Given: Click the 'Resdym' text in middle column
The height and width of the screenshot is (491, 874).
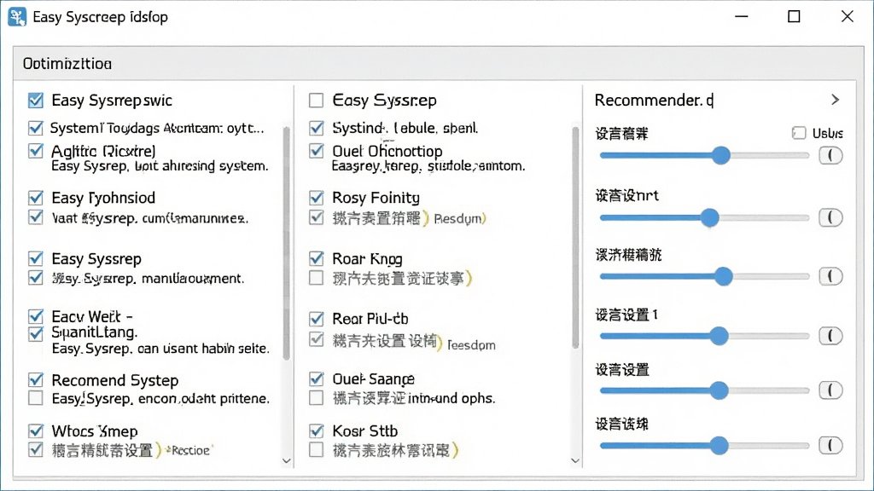Looking at the screenshot, I should pyautogui.click(x=459, y=219).
